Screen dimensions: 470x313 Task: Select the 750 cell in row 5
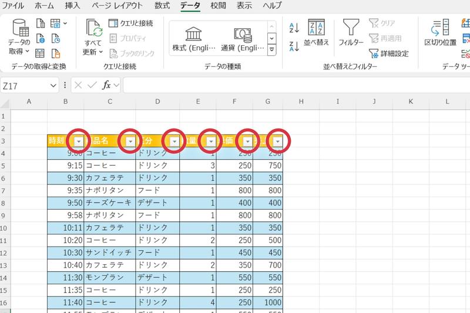tap(268, 166)
